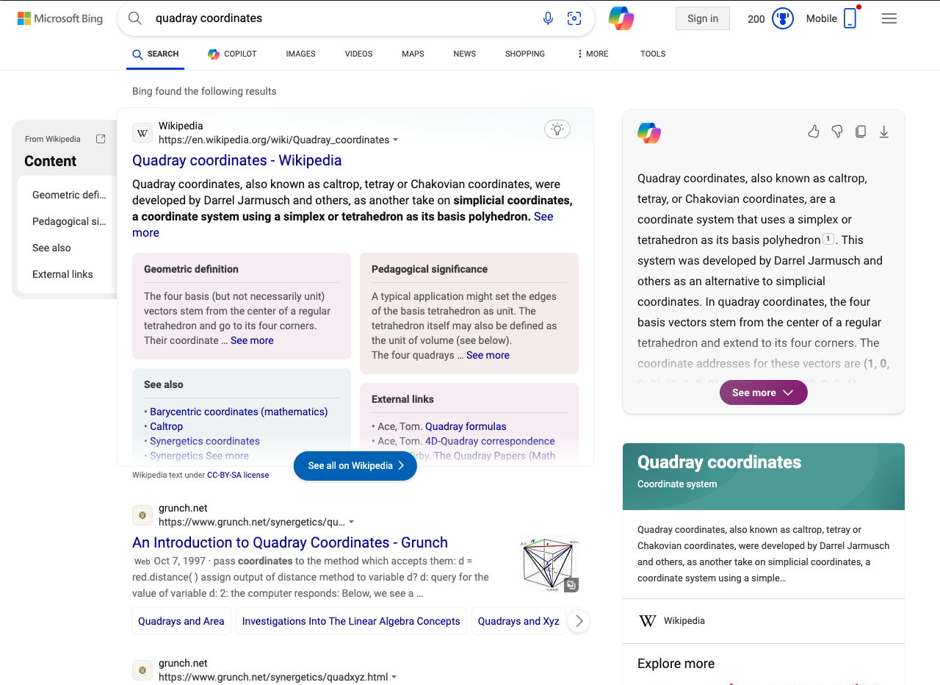Jump to Pedagogical si... in Content sidebar
The image size is (940, 685).
coord(69,221)
